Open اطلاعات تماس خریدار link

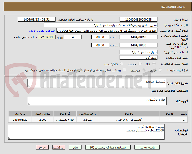[42, 31]
